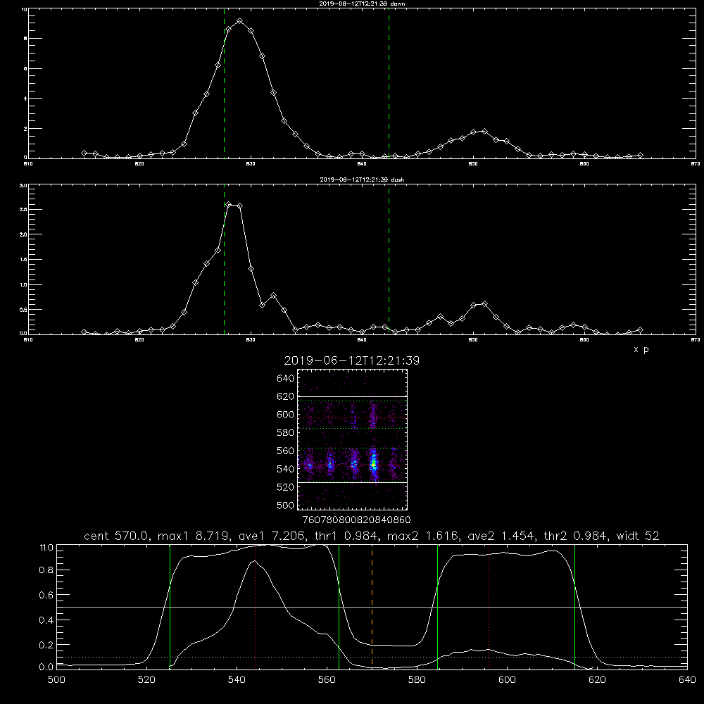This screenshot has height=704, width=704.
Task: Click bottom plot y-axis label 0.4
Action: coord(46,620)
